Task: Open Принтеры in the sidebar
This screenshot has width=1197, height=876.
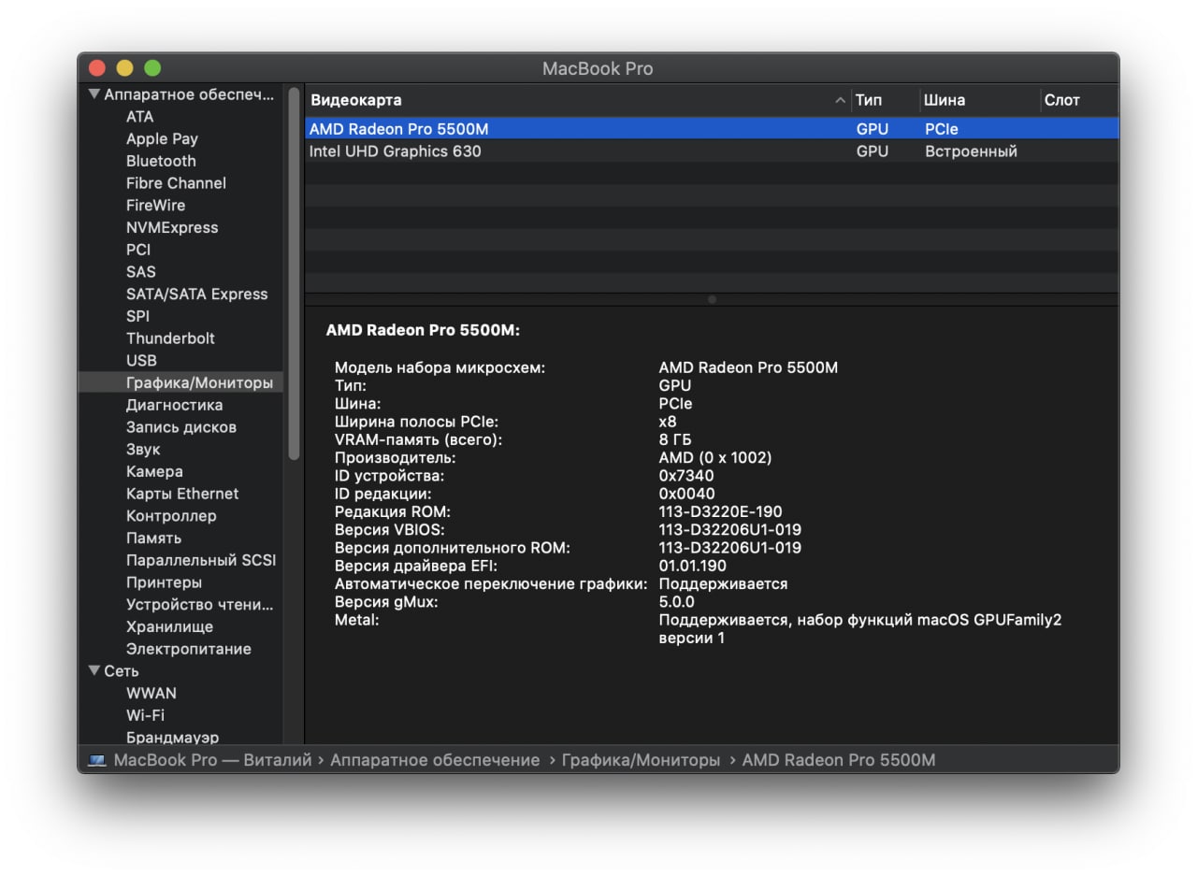Action: [164, 582]
